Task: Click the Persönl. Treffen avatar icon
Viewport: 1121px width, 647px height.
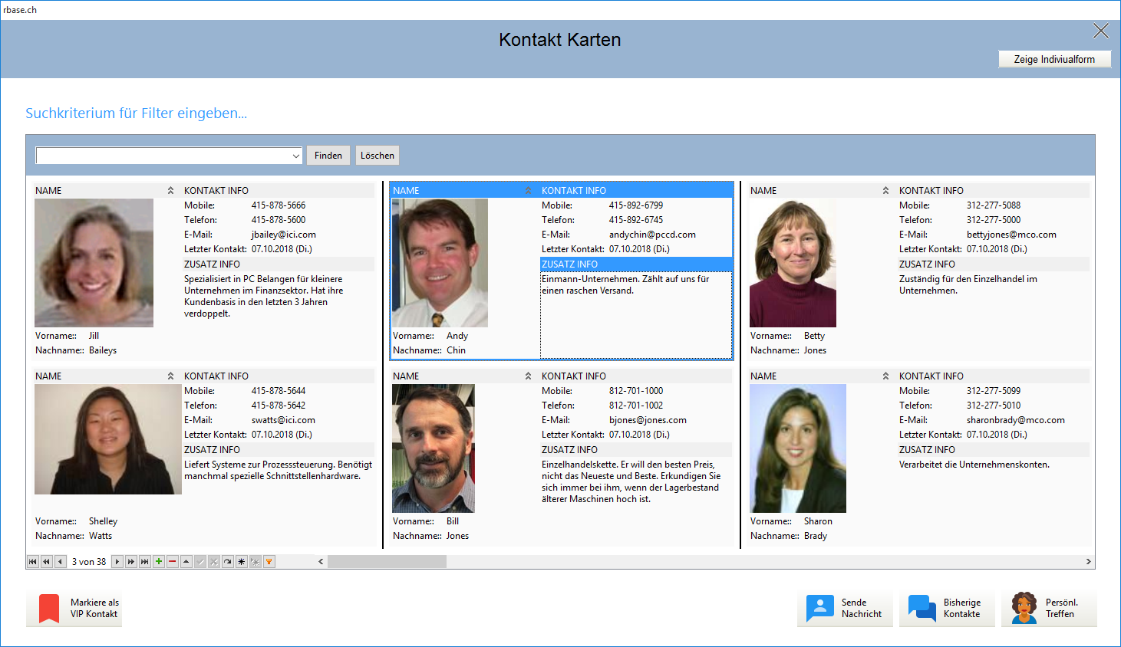Action: coord(1024,608)
